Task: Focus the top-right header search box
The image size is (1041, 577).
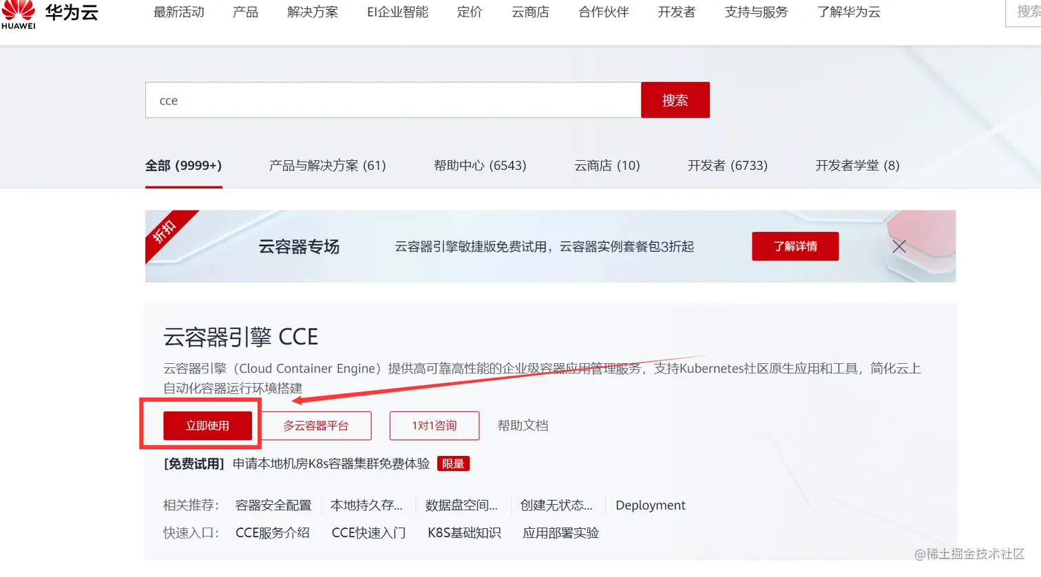Action: coord(1024,12)
